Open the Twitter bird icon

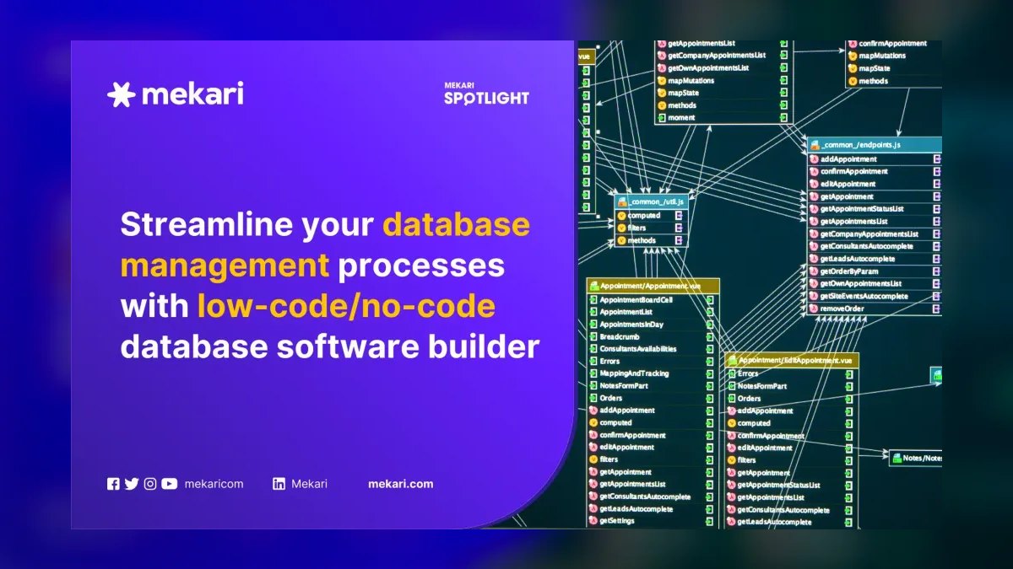pyautogui.click(x=131, y=484)
